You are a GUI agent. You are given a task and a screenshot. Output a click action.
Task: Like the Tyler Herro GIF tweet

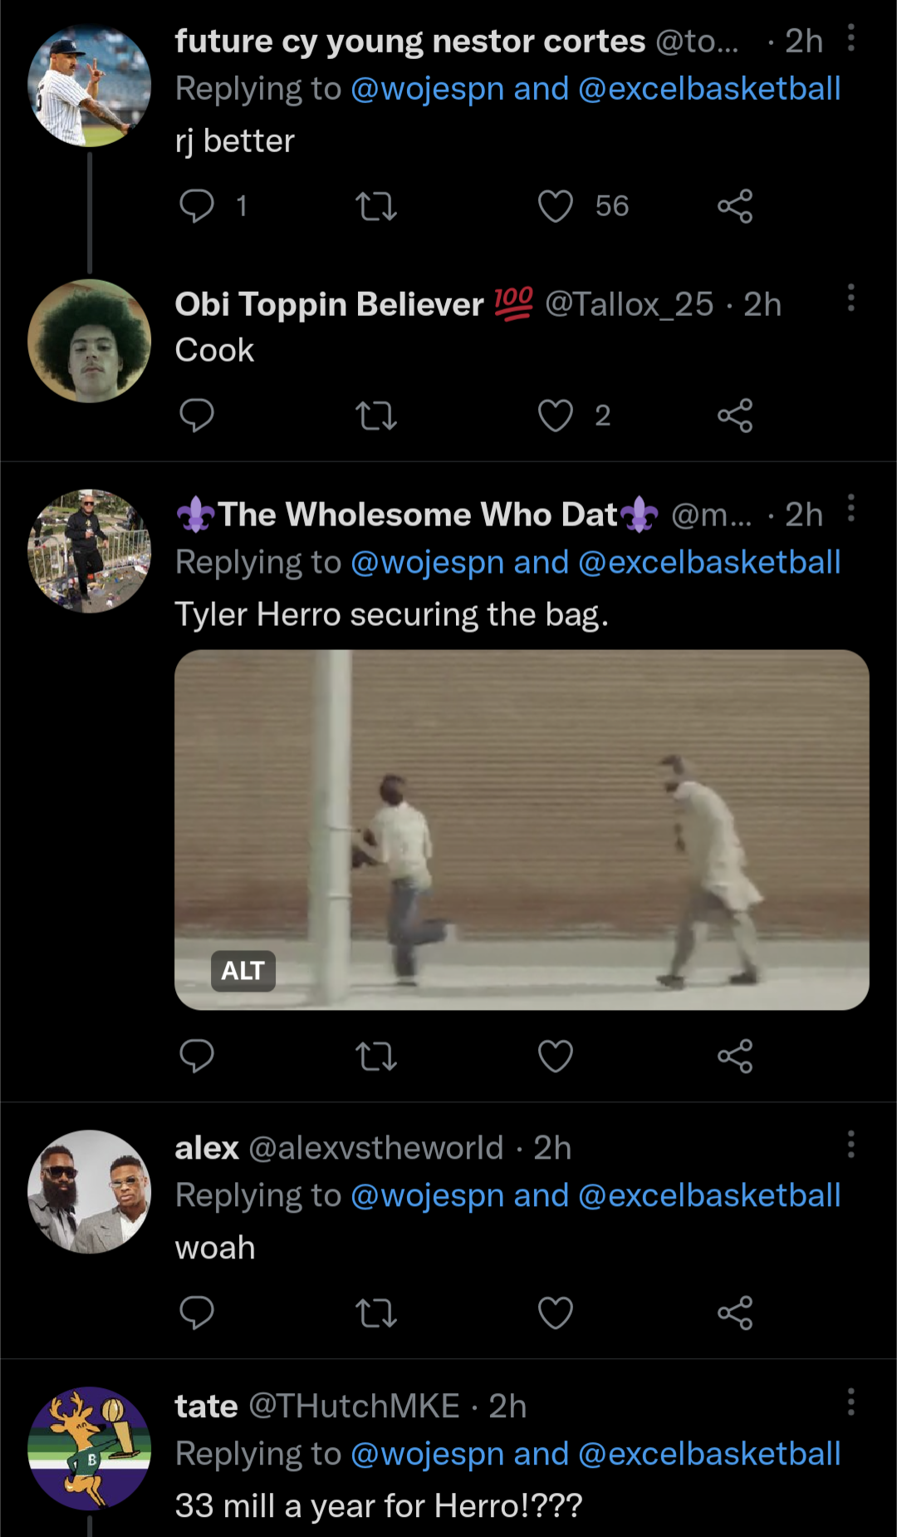[556, 1057]
